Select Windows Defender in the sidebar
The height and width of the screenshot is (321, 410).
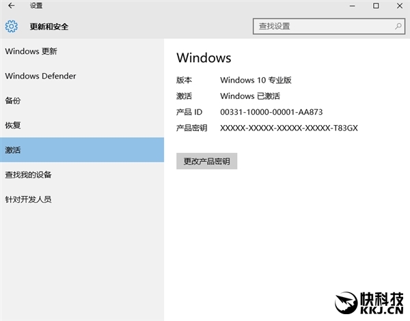[40, 76]
